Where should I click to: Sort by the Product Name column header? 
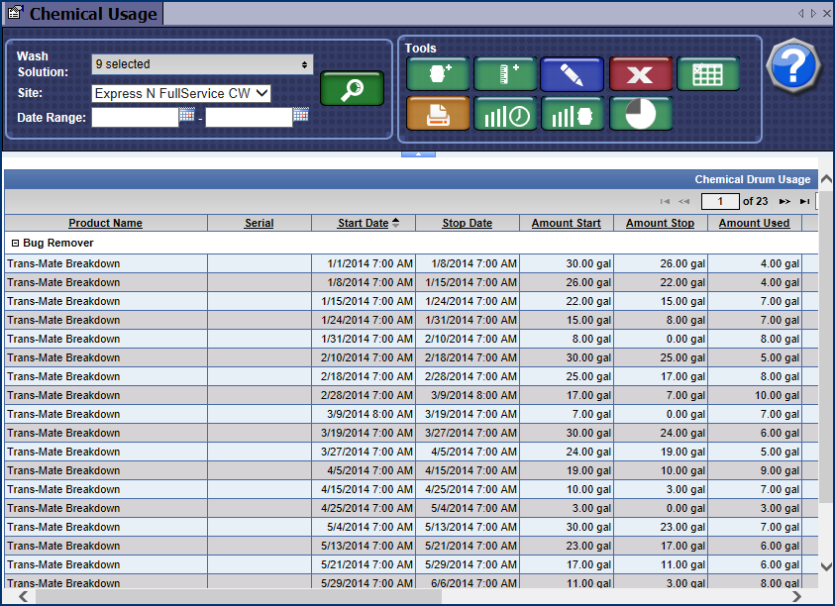pos(105,223)
